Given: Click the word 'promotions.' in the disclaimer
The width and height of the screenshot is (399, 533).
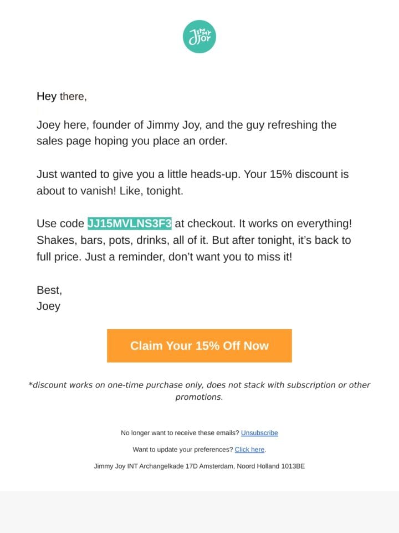Looking at the screenshot, I should pos(199,397).
